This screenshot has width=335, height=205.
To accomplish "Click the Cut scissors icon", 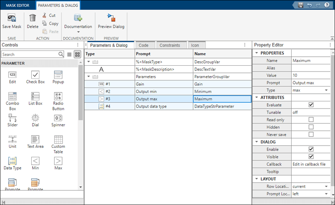I will [x=45, y=15].
